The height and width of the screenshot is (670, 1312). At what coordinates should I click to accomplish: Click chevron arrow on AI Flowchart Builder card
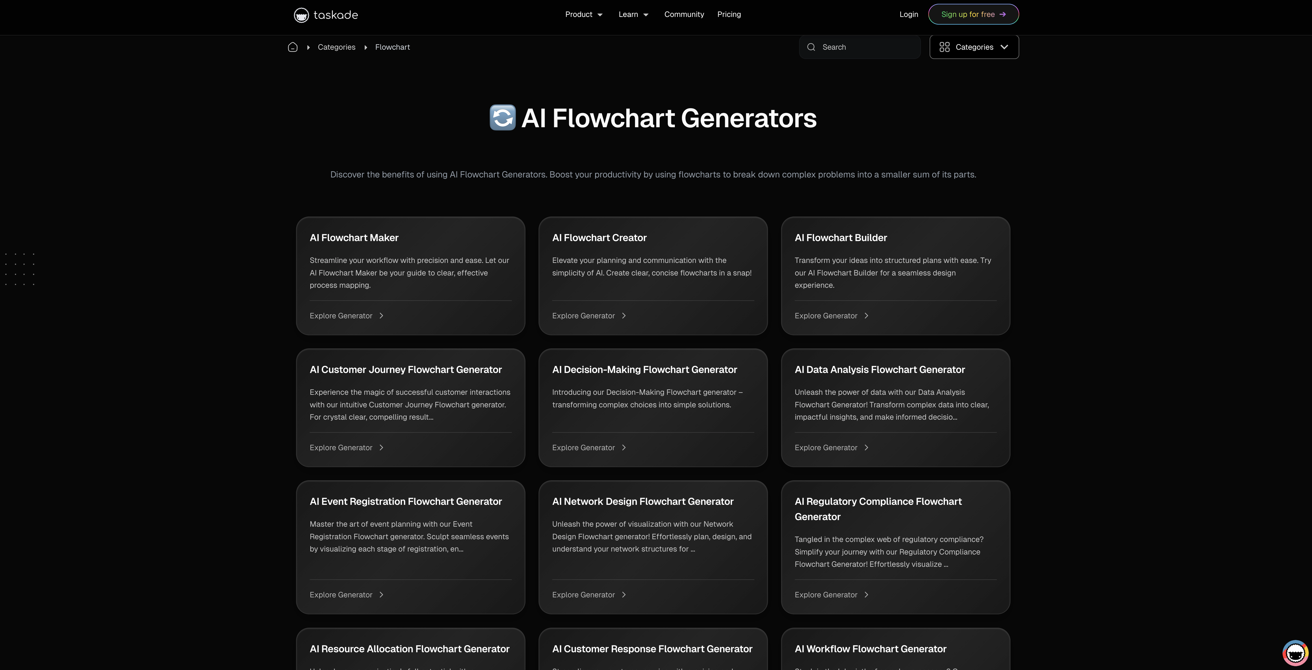pos(866,316)
